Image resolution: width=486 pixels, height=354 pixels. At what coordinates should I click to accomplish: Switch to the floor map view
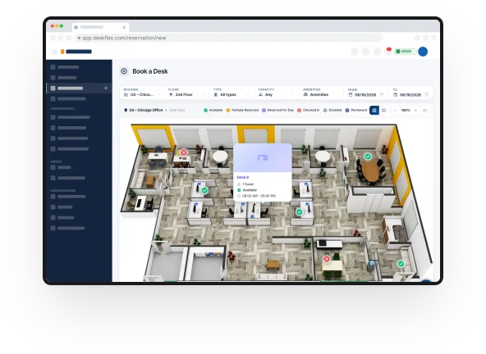tap(374, 110)
